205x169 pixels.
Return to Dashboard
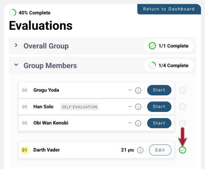[x=169, y=9]
